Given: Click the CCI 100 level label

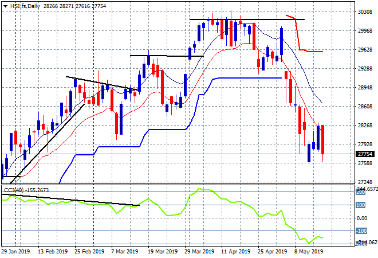Looking at the screenshot, I should [361, 205].
